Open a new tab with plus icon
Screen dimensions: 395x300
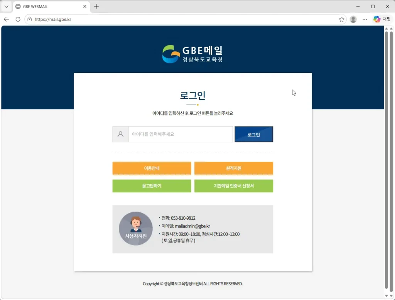pyautogui.click(x=96, y=7)
